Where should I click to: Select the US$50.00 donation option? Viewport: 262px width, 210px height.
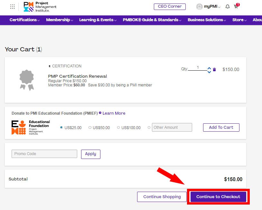coord(90,127)
